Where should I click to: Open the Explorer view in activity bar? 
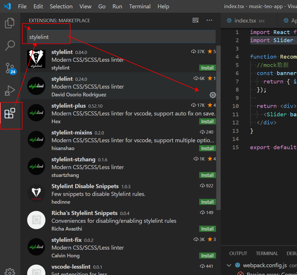(10, 23)
